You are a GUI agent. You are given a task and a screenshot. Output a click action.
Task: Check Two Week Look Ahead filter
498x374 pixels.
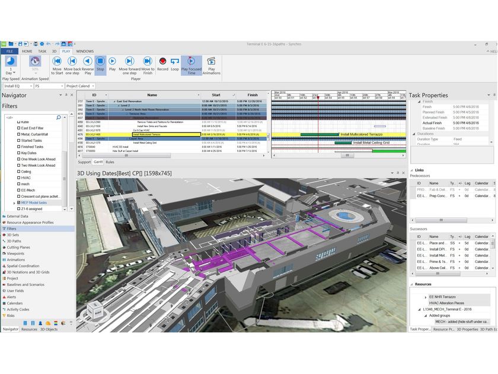coord(19,166)
